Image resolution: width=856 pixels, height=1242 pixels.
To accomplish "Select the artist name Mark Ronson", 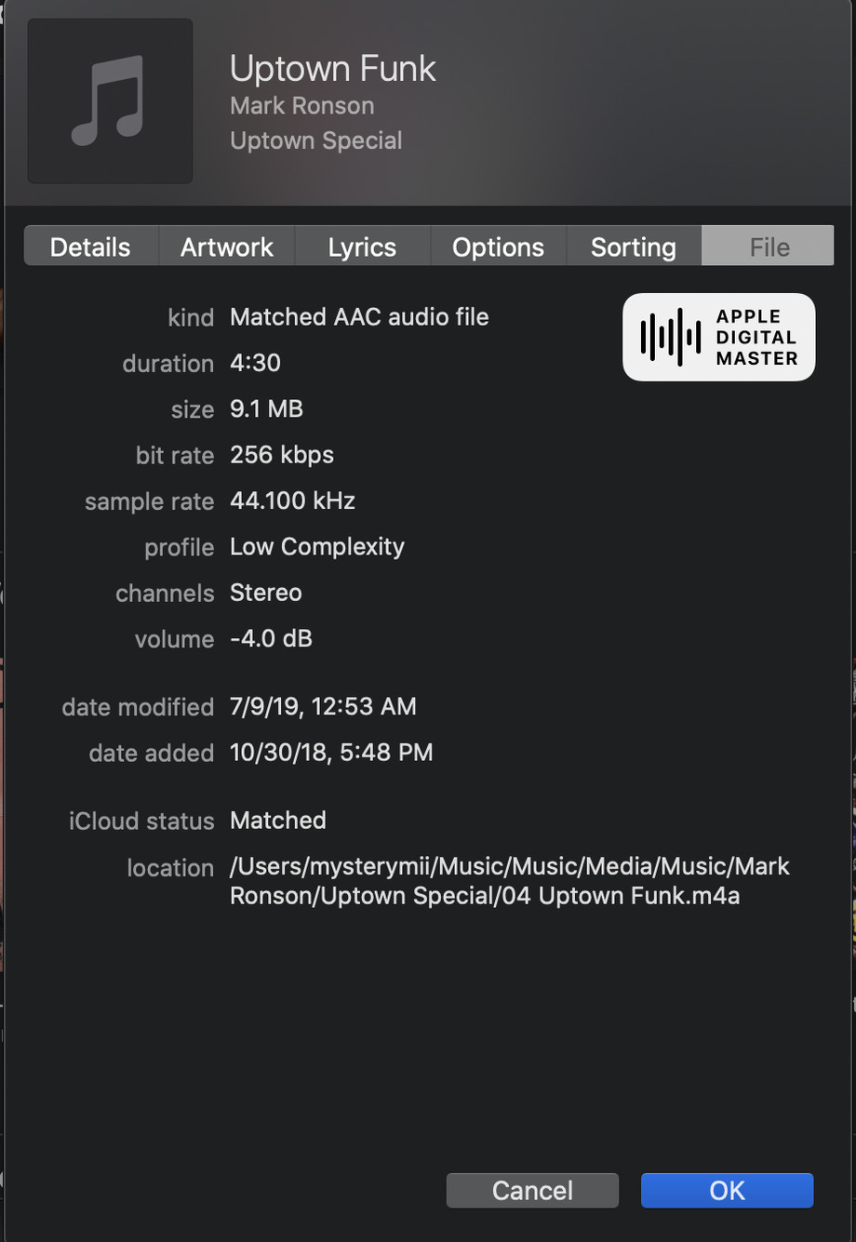I will click(x=301, y=106).
